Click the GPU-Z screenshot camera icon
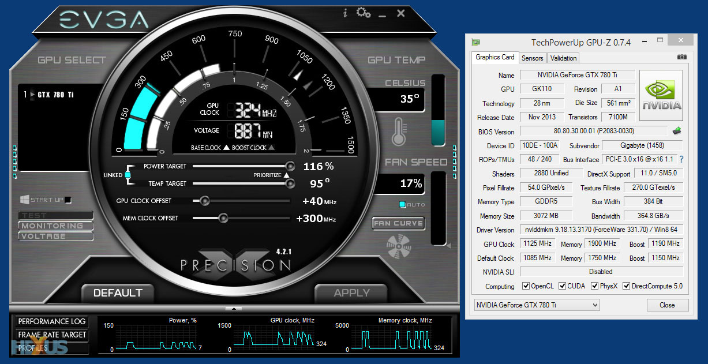 tap(682, 58)
